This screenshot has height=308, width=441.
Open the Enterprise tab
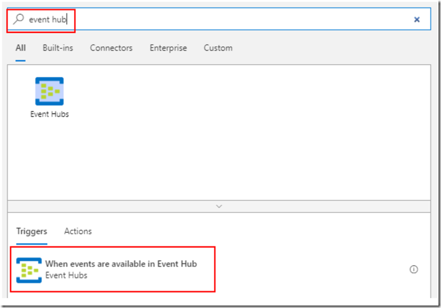pyautogui.click(x=168, y=48)
